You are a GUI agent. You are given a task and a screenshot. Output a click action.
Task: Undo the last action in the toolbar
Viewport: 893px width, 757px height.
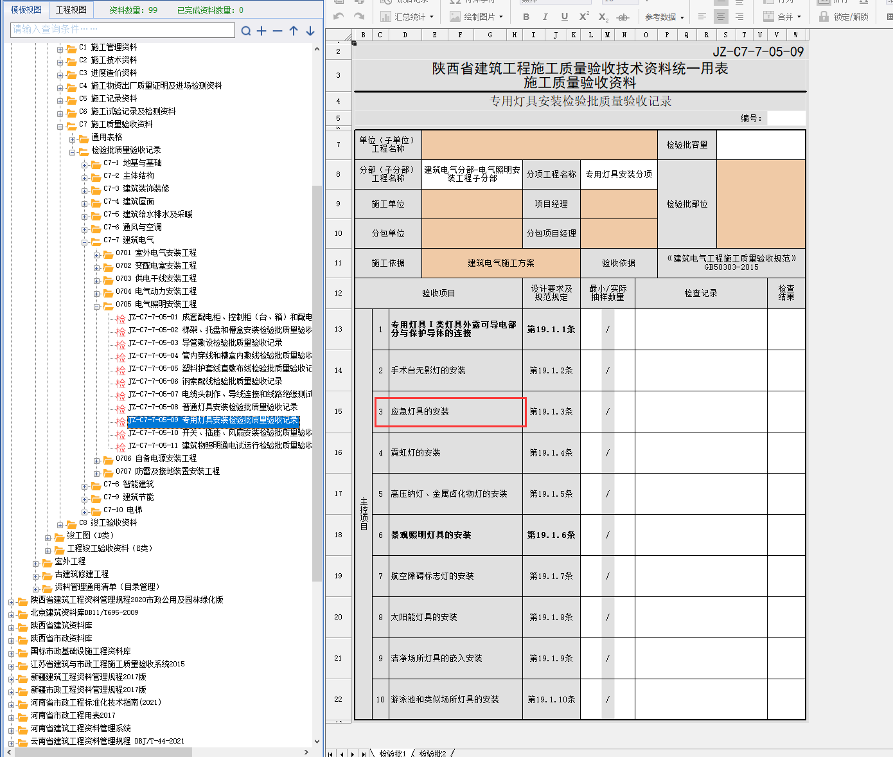click(x=339, y=16)
